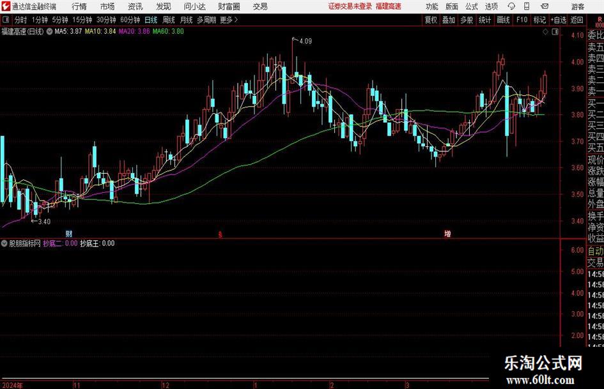This screenshot has height=389, width=604.
Task: Click the 自动 button in side panel
Action: [596, 251]
